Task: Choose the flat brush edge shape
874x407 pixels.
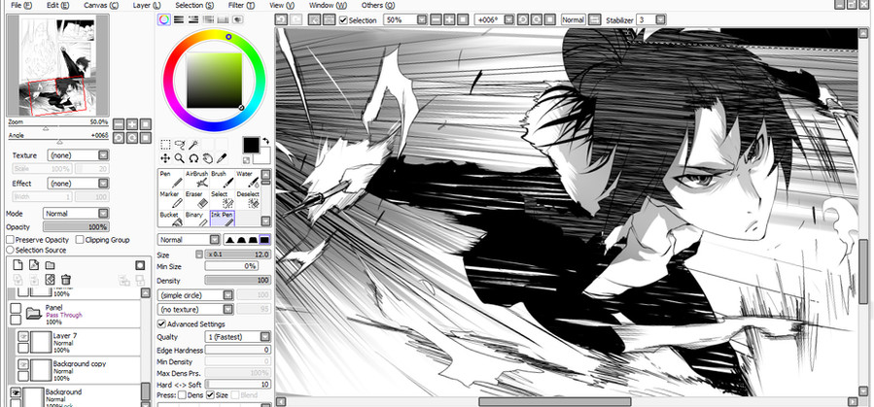Action: pyautogui.click(x=264, y=239)
